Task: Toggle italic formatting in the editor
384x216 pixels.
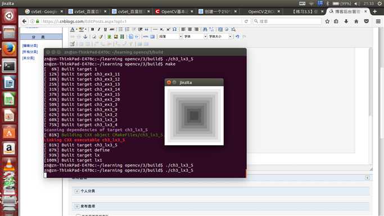Action: point(99,29)
